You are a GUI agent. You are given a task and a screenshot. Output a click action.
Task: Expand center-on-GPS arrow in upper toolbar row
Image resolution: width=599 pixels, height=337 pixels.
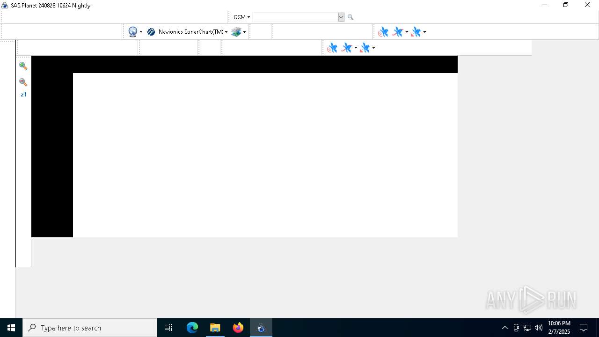pyautogui.click(x=424, y=32)
